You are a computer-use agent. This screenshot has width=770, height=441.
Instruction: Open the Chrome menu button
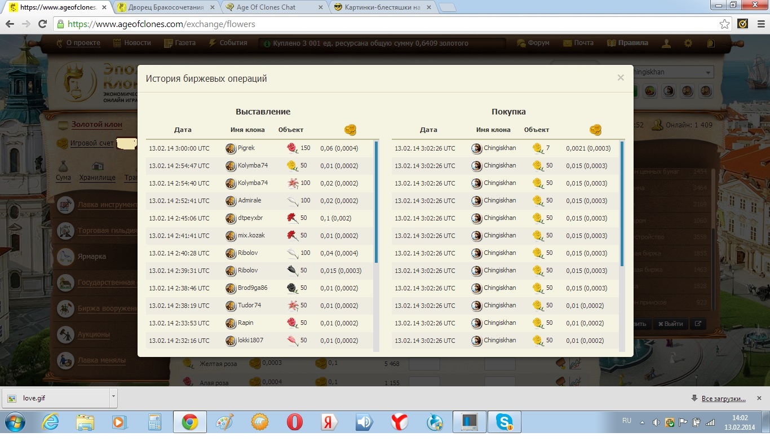(759, 24)
